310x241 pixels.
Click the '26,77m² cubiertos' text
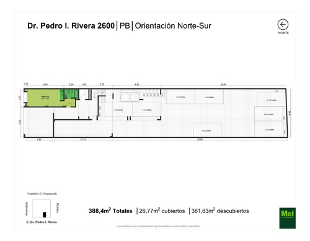[162, 211]
